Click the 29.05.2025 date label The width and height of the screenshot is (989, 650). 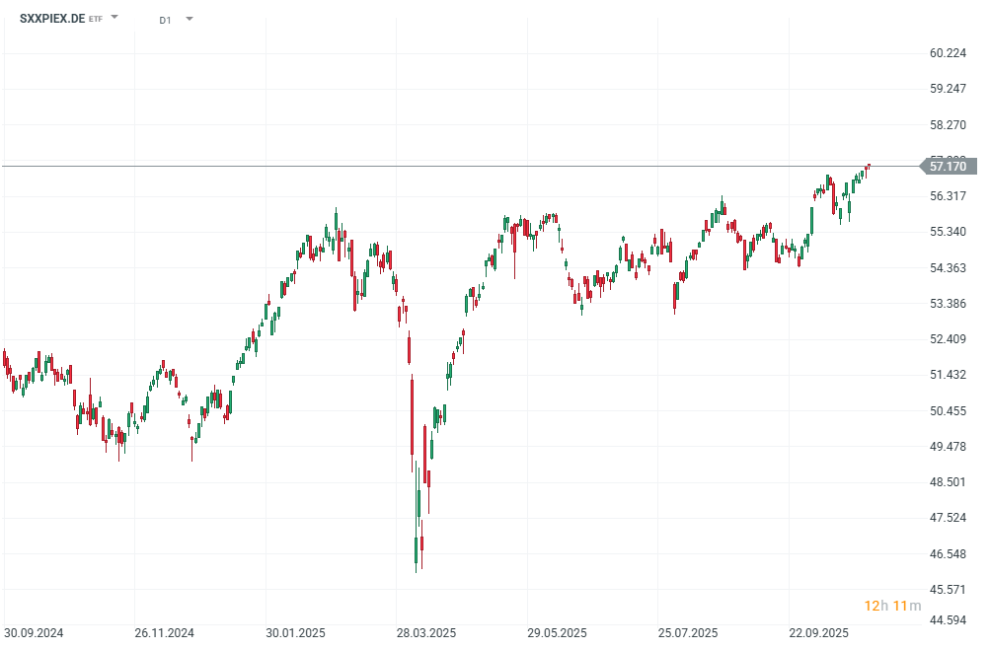[x=557, y=632]
